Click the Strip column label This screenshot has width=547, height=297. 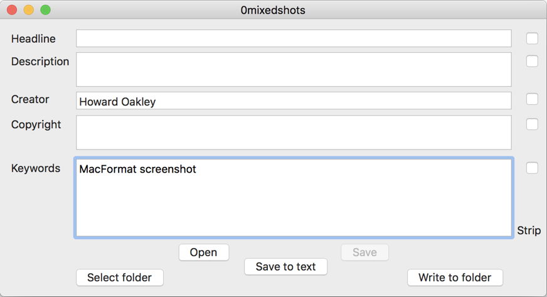tap(529, 231)
